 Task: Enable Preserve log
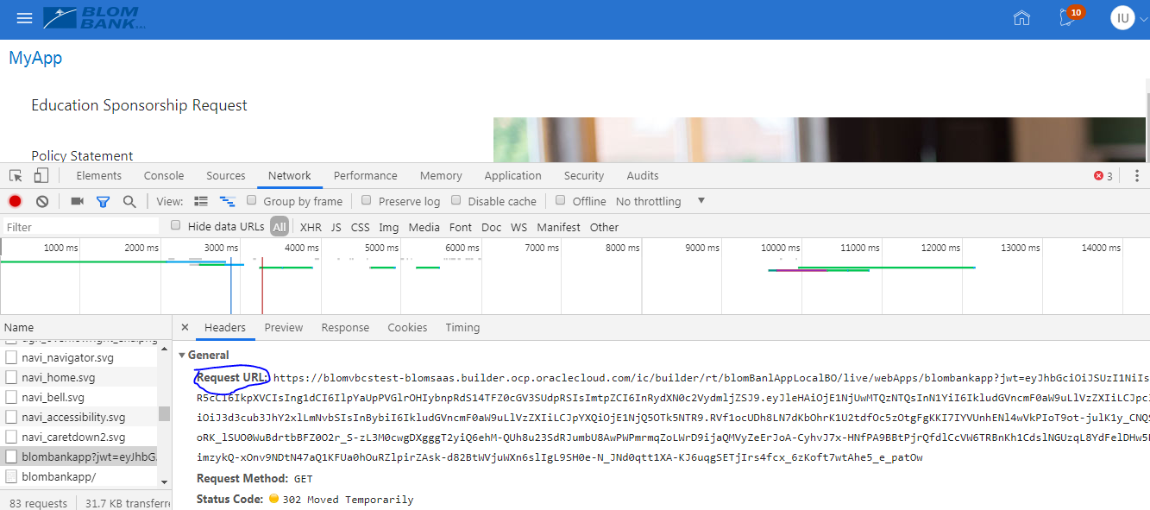coord(365,200)
